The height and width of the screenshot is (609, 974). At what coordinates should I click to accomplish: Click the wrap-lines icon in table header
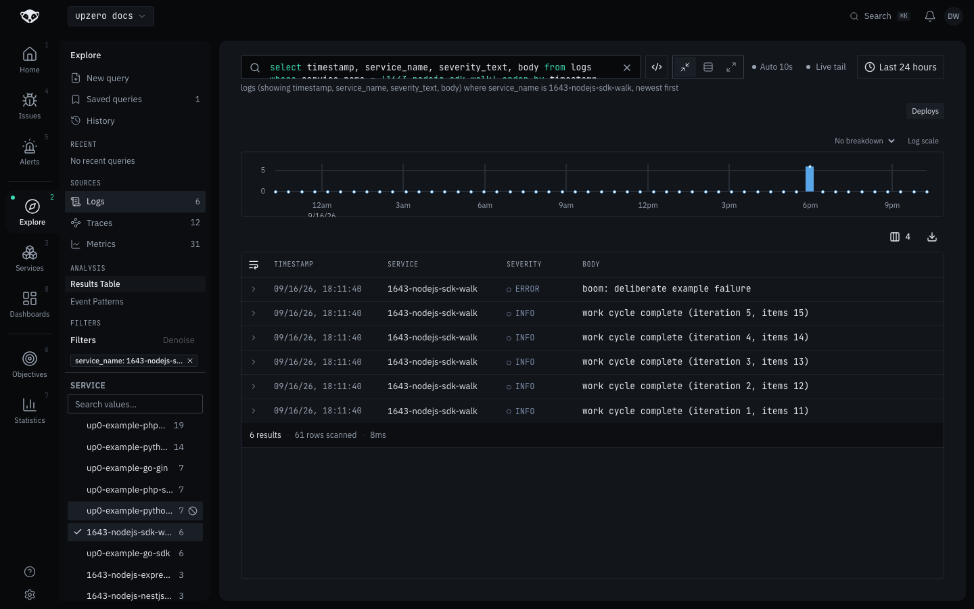(x=254, y=265)
